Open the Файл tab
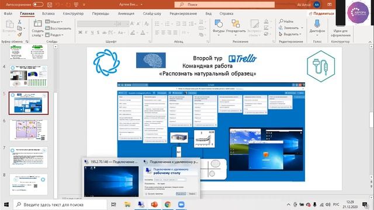Screen dimensions: 374x210 pyautogui.click(x=8, y=13)
